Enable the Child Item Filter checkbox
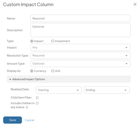Viewport: 139px width, 127px height. 37,98
